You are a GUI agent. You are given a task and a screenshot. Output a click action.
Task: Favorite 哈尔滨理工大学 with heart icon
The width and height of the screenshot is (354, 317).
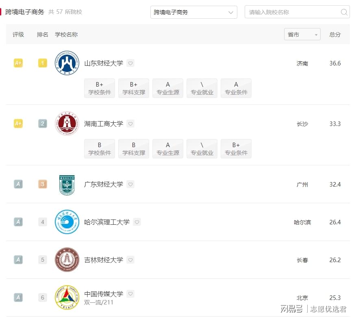(x=137, y=222)
